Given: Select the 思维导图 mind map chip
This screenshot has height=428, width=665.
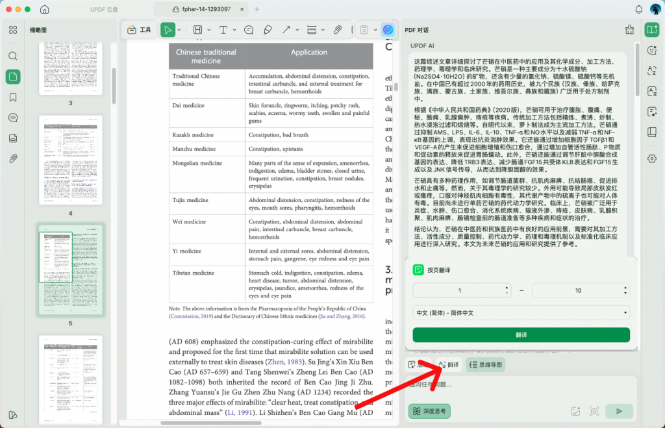Looking at the screenshot, I should tap(486, 365).
